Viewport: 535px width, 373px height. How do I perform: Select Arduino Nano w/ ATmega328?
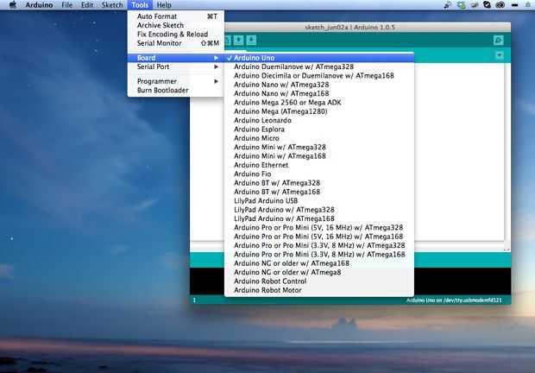point(319,85)
